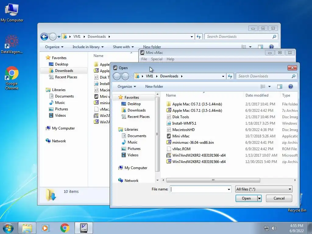
Task: Select minivmac-36.04-wx86.bin archive
Action: [190, 143]
